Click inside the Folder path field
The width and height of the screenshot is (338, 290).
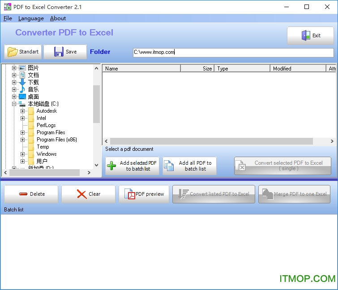pyautogui.click(x=233, y=53)
